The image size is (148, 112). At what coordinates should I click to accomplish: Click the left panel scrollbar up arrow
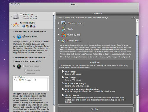point(54,14)
